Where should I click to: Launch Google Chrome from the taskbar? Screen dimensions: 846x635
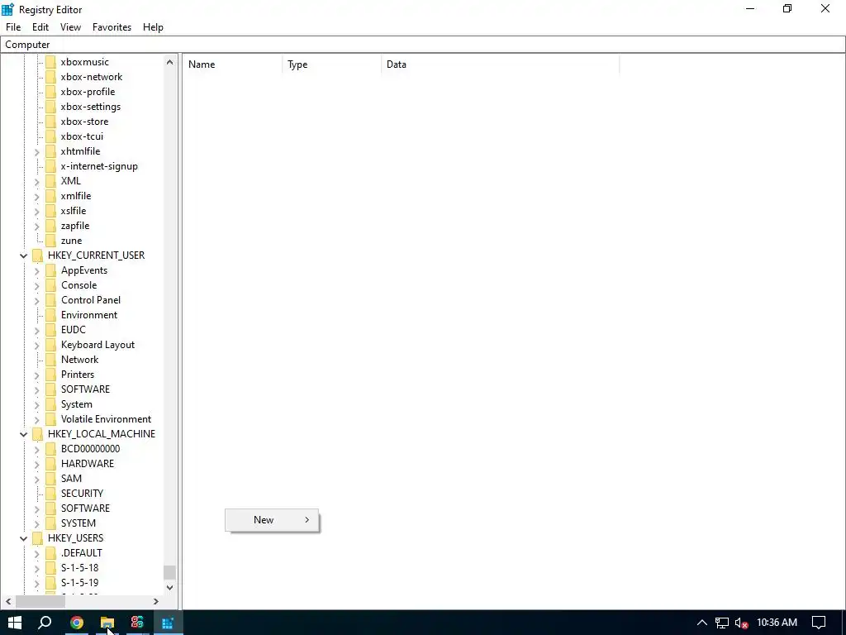(77, 623)
